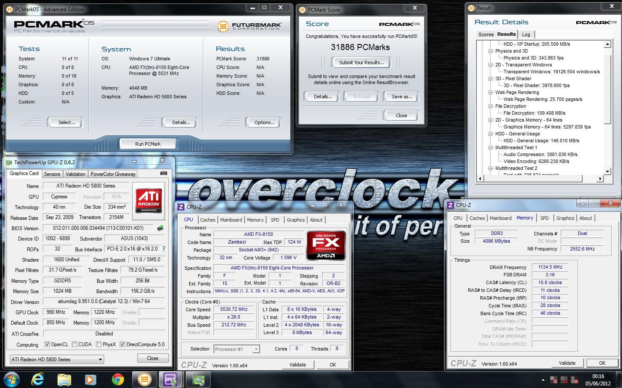
Task: Click CPU-Z Memory window title bar icon
Action: click(451, 205)
